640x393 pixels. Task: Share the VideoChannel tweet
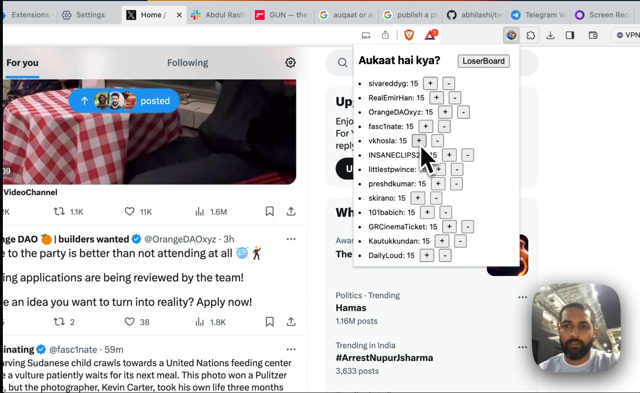pyautogui.click(x=291, y=211)
